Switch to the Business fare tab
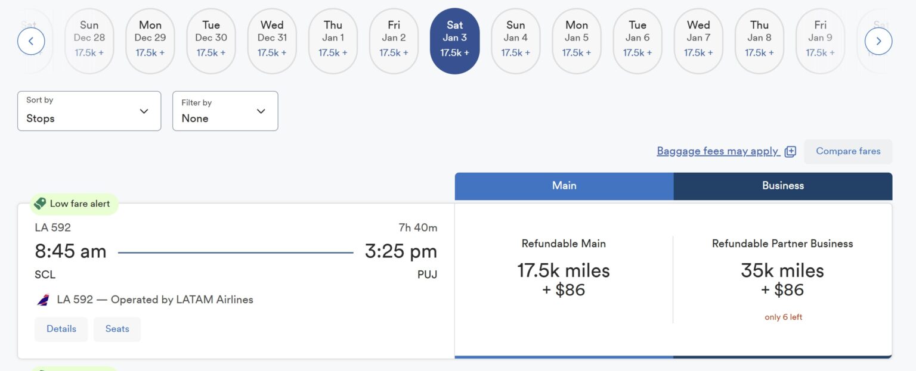Image resolution: width=916 pixels, height=371 pixels. coord(782,185)
